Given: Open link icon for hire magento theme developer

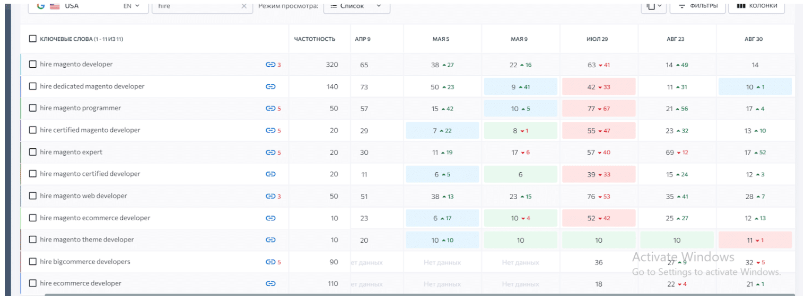Looking at the screenshot, I should (270, 240).
